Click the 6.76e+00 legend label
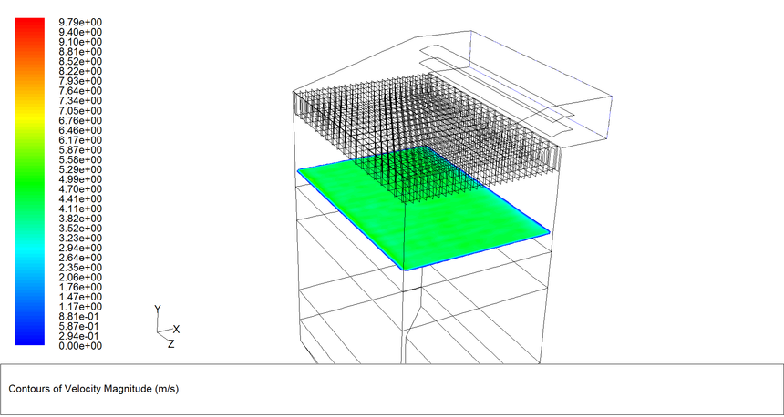784x417 pixels. (80, 120)
